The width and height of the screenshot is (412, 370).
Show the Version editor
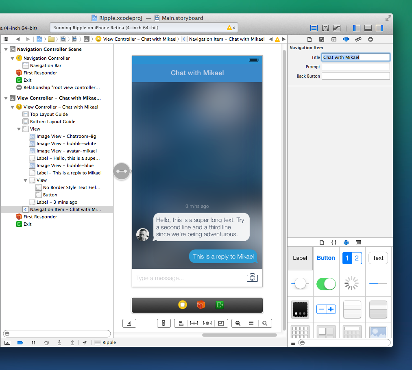[337, 28]
